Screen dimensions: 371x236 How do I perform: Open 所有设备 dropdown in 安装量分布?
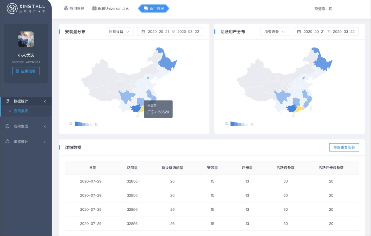click(119, 32)
